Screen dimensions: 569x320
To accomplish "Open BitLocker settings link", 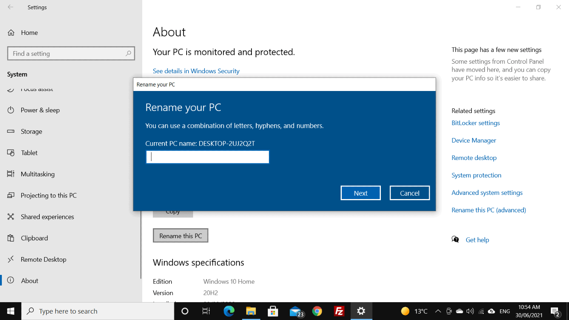I will [476, 123].
